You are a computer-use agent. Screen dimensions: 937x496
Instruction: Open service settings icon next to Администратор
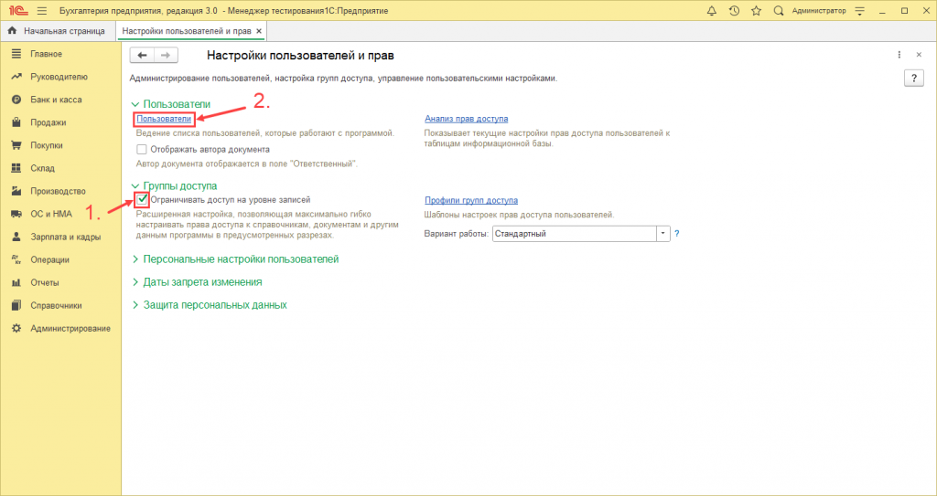860,11
